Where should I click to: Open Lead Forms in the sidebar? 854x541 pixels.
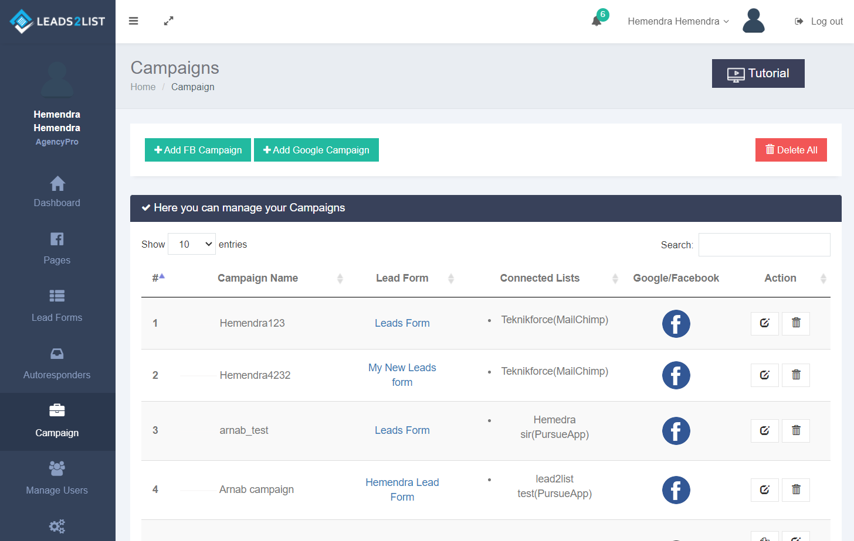[57, 306]
